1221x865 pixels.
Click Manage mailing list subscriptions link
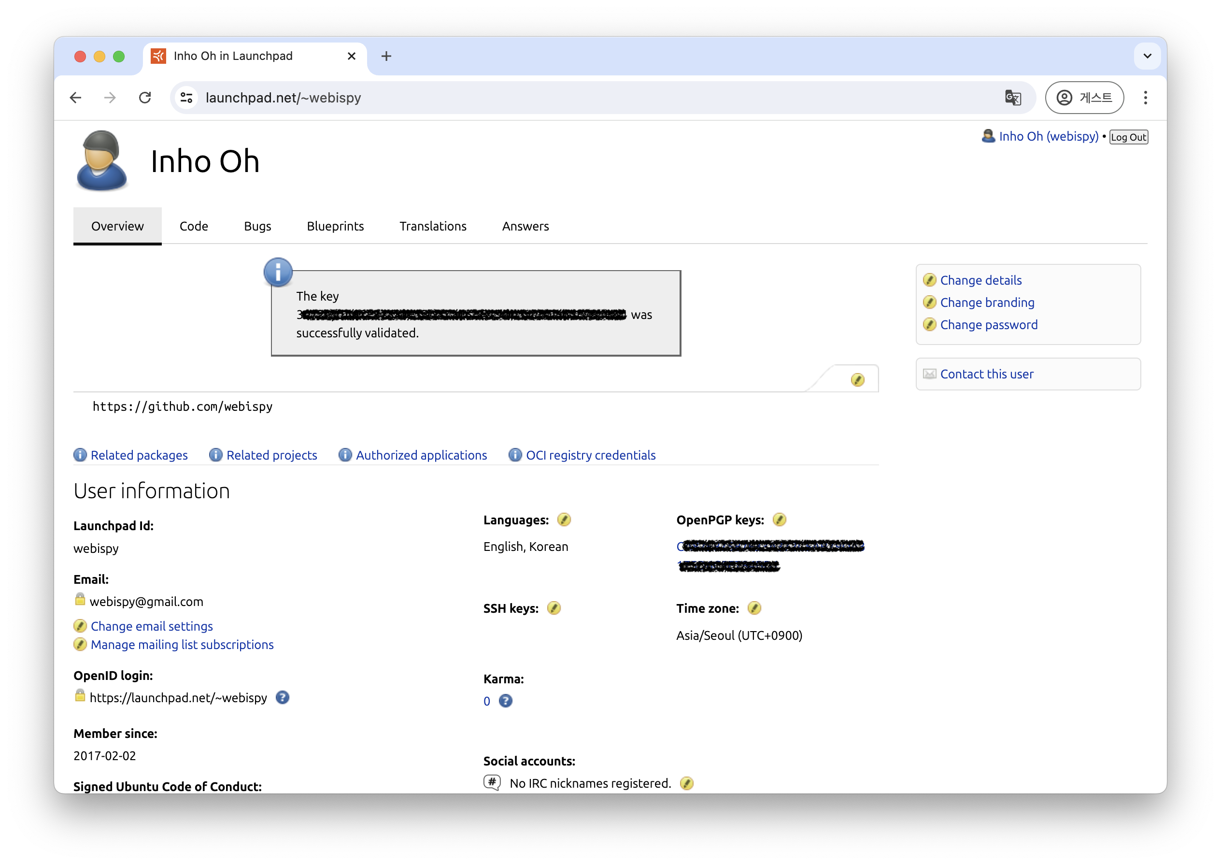(183, 645)
